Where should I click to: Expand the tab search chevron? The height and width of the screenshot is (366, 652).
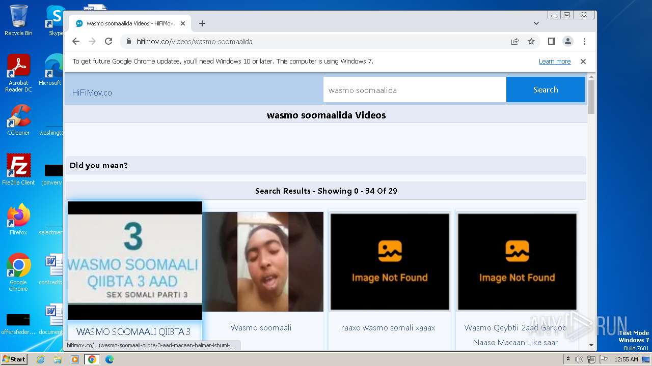pyautogui.click(x=536, y=23)
